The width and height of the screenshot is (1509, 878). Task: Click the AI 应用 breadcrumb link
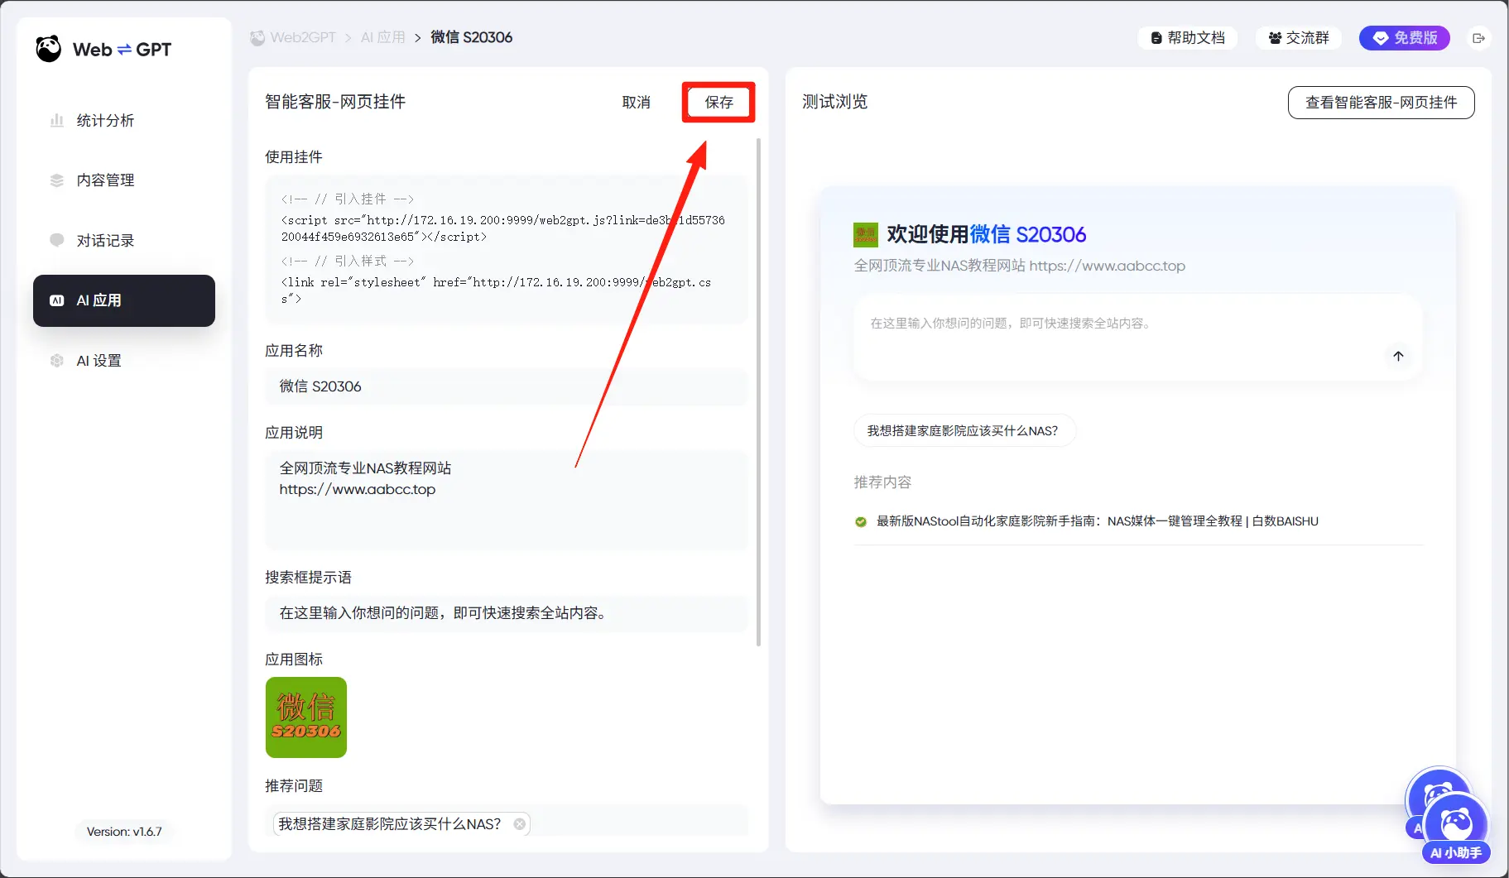382,38
